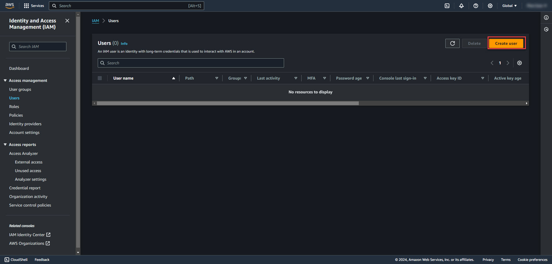Collapse the Access reports section
The width and height of the screenshot is (552, 264).
point(5,144)
